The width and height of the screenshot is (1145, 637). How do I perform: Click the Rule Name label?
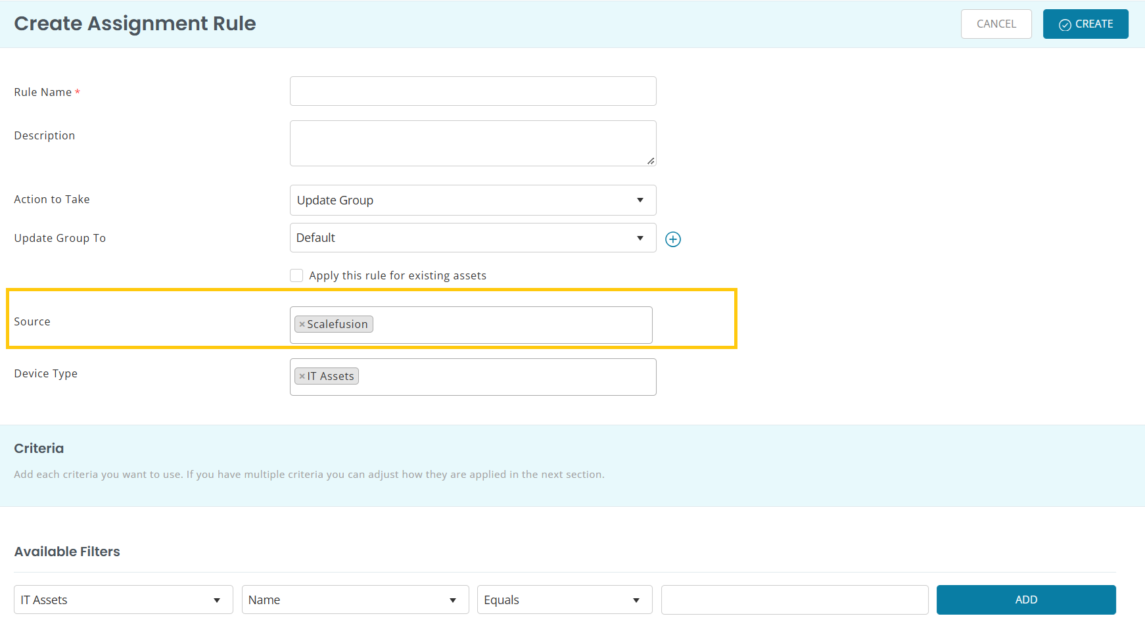coord(43,92)
